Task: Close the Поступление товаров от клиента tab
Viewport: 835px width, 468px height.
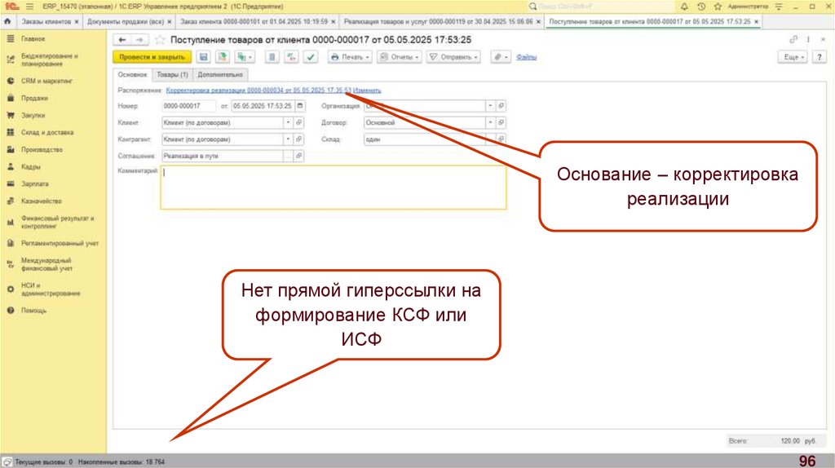Action: pos(756,22)
